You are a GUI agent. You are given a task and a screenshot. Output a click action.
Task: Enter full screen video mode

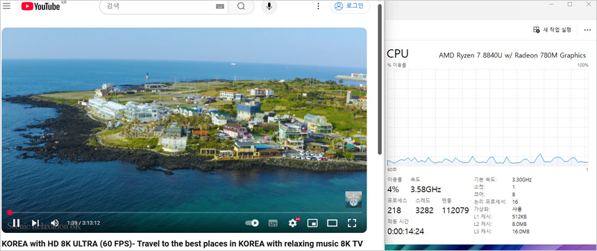point(352,223)
